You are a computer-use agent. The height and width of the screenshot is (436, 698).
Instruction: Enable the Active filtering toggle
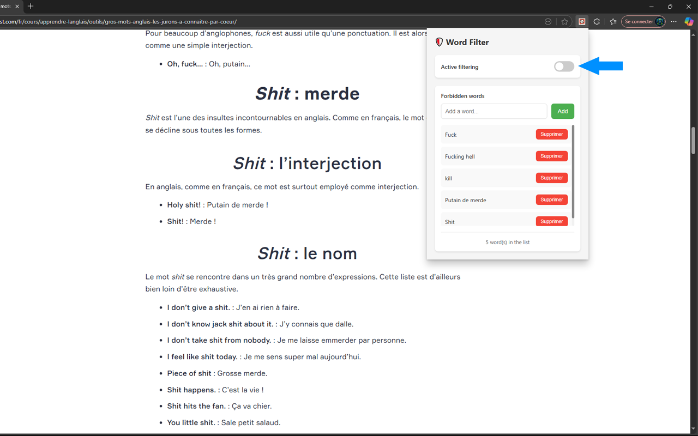(x=563, y=66)
